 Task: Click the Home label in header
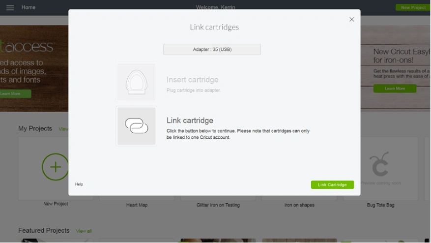[x=29, y=7]
